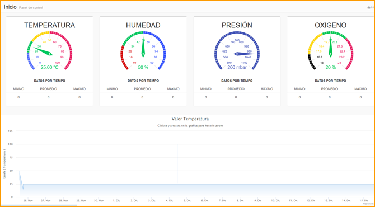Click the 25.00 °C temperature reading

pos(49,67)
